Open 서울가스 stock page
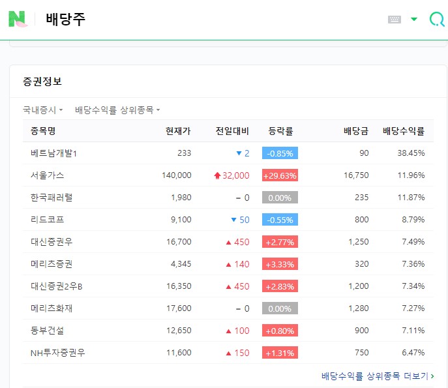Image resolution: width=448 pixels, height=388 pixels. 47,175
